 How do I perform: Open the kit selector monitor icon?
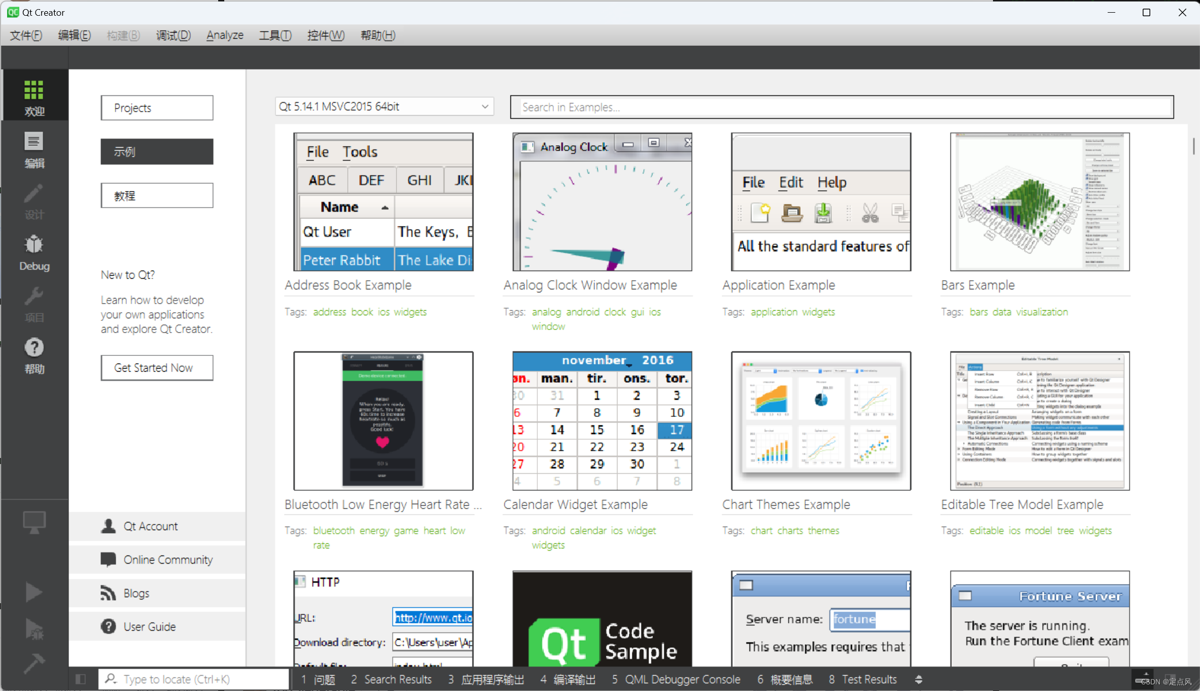[x=34, y=522]
